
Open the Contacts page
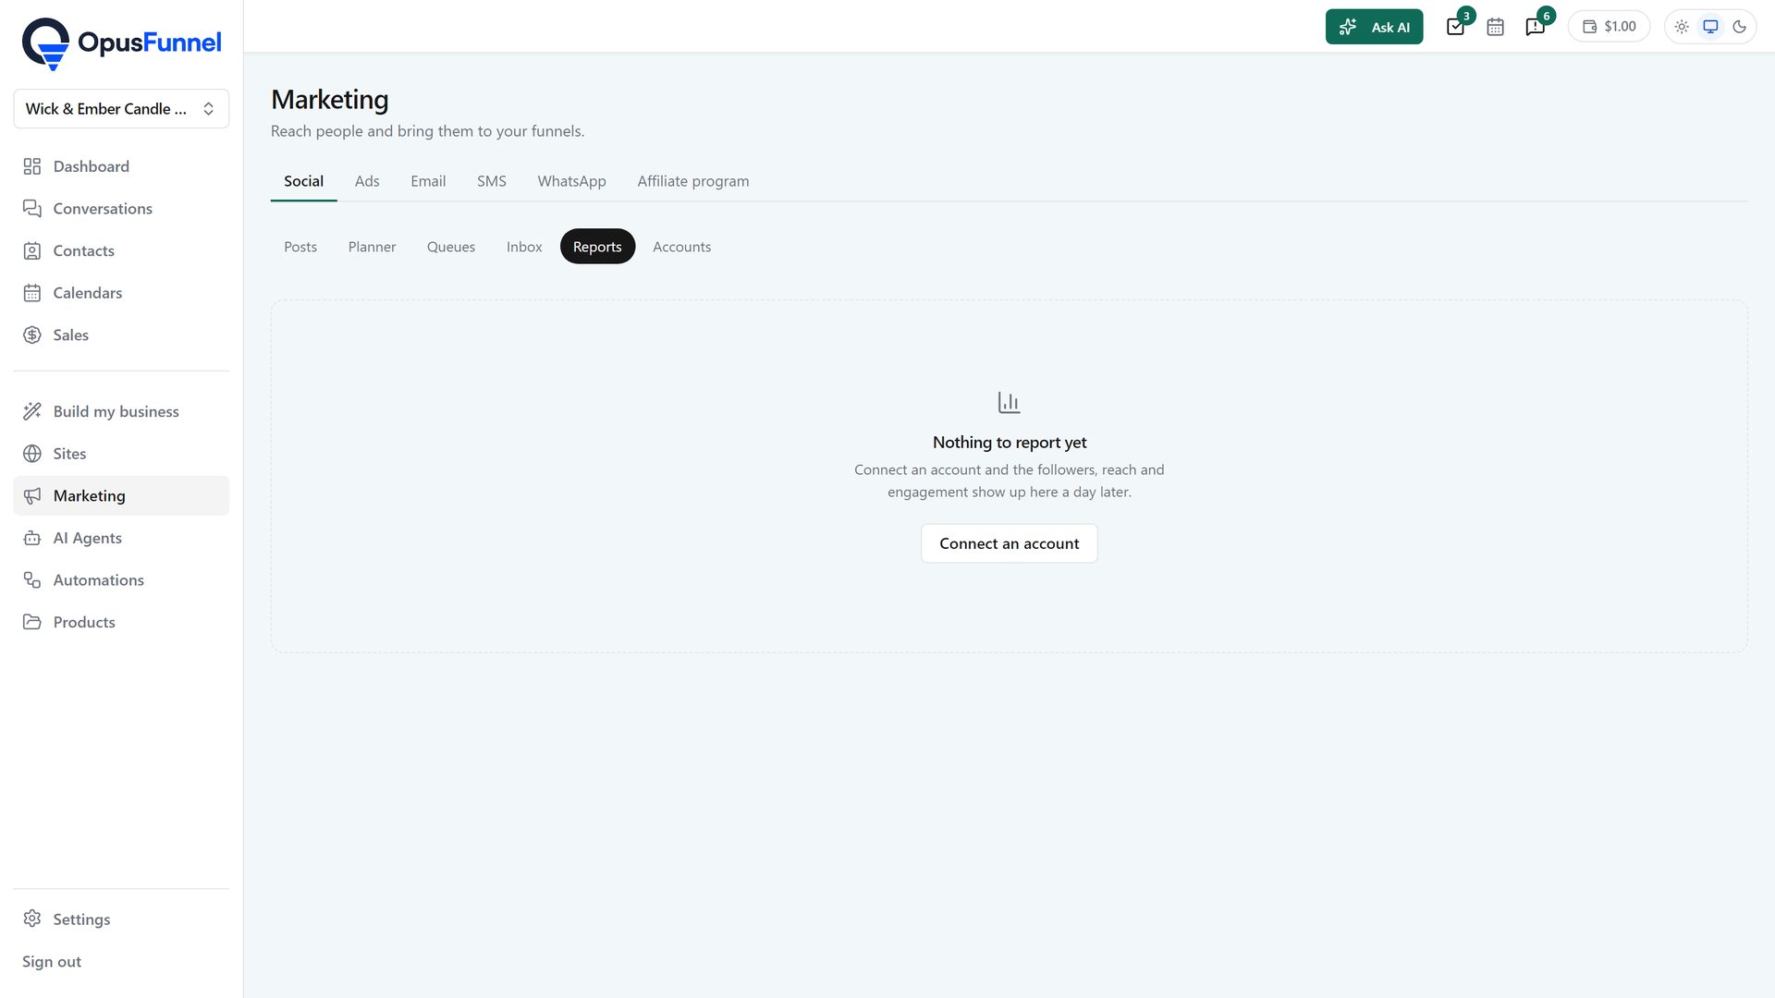click(x=121, y=250)
